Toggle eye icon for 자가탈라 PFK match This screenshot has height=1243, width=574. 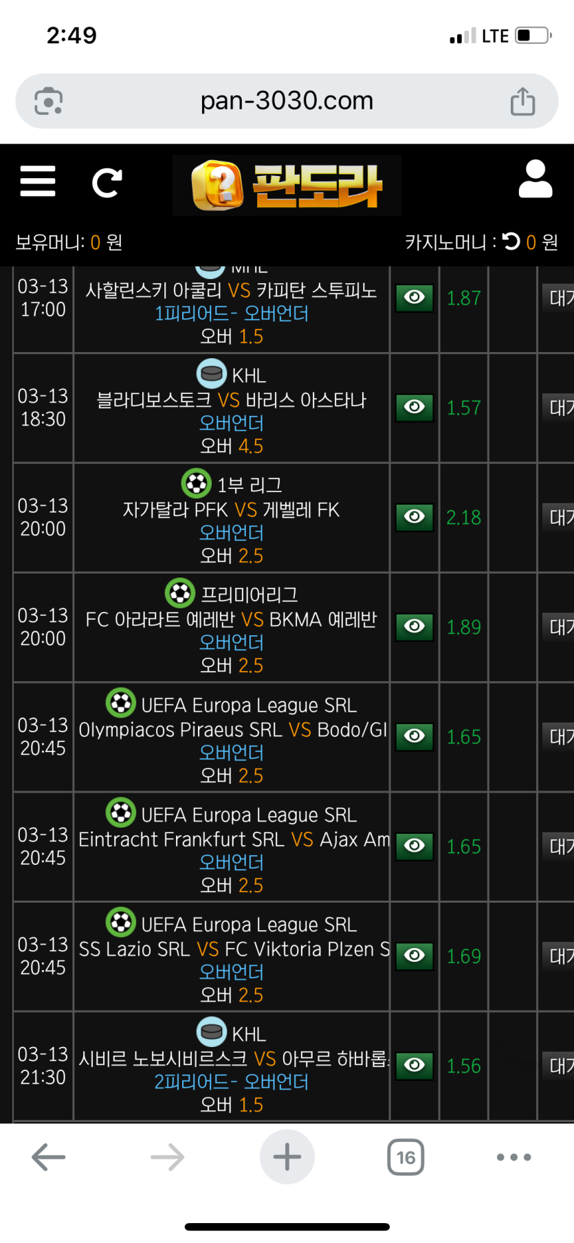coord(415,517)
